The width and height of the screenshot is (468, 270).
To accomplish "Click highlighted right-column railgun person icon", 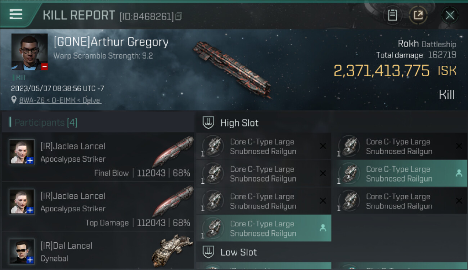I will click(459, 174).
